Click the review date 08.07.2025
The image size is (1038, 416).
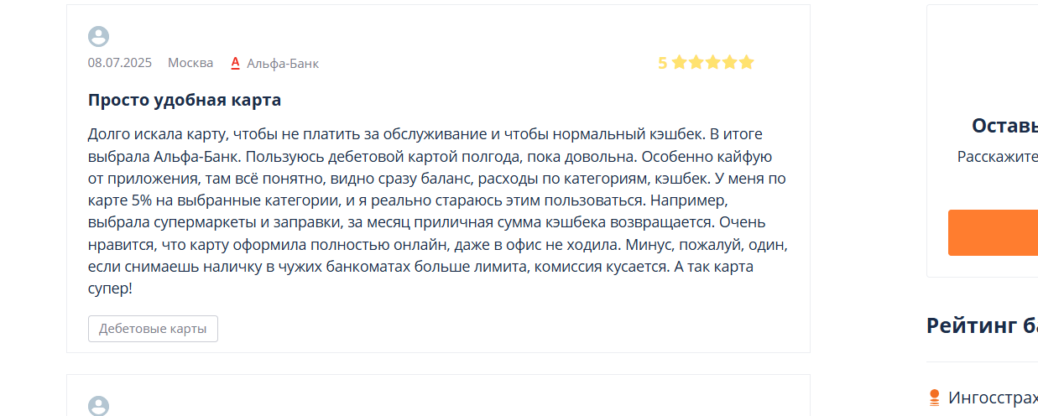pyautogui.click(x=120, y=63)
